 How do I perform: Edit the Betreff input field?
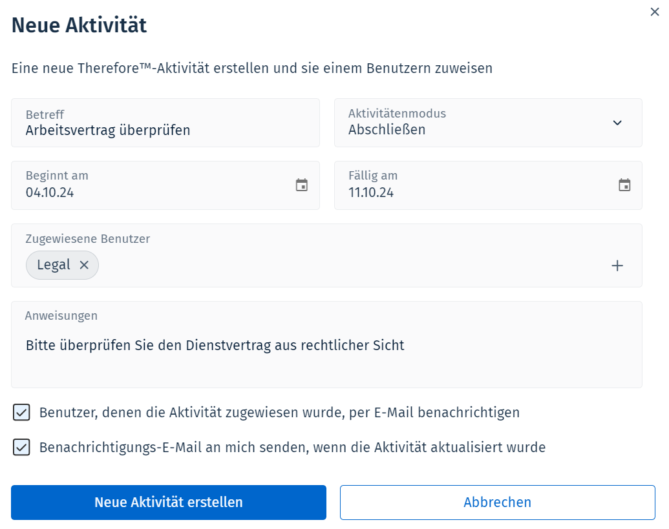pyautogui.click(x=165, y=123)
